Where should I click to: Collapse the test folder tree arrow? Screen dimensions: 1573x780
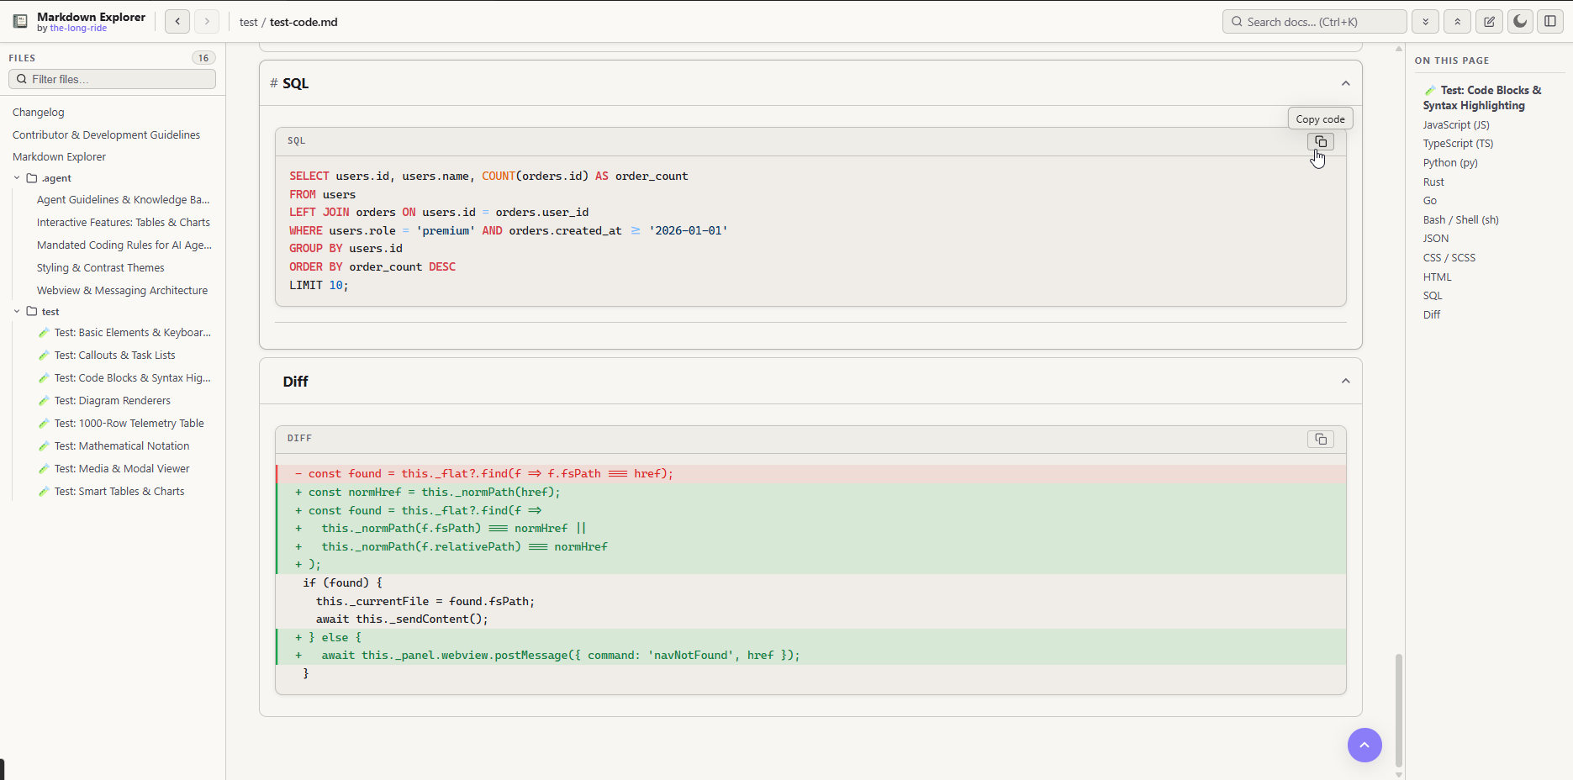click(17, 311)
